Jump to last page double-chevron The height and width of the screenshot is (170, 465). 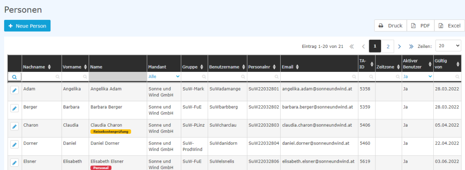point(411,46)
